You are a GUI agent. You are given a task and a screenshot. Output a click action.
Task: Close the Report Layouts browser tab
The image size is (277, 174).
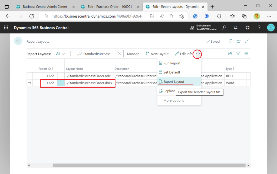pos(203,7)
